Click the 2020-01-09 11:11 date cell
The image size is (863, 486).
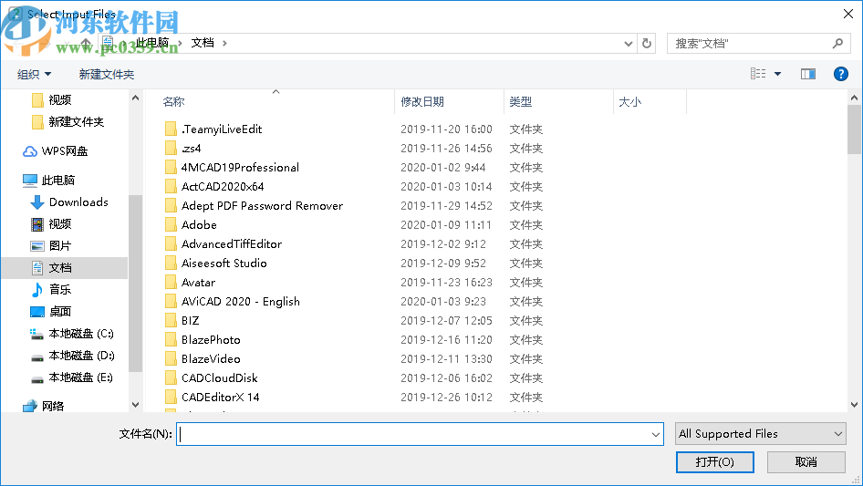(446, 224)
